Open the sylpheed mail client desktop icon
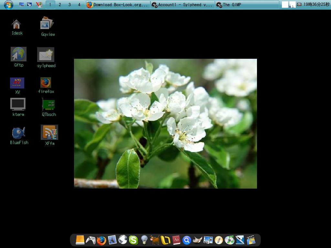Viewport: 331px width, 248px height. tap(46, 55)
